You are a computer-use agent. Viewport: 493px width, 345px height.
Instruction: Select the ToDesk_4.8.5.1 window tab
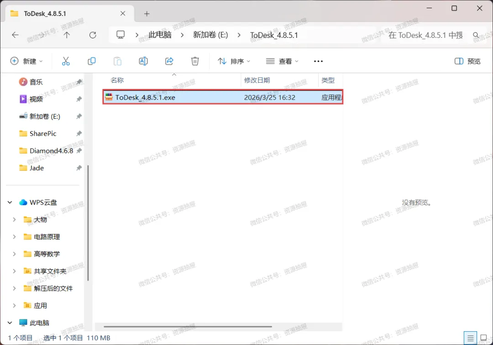pos(70,14)
